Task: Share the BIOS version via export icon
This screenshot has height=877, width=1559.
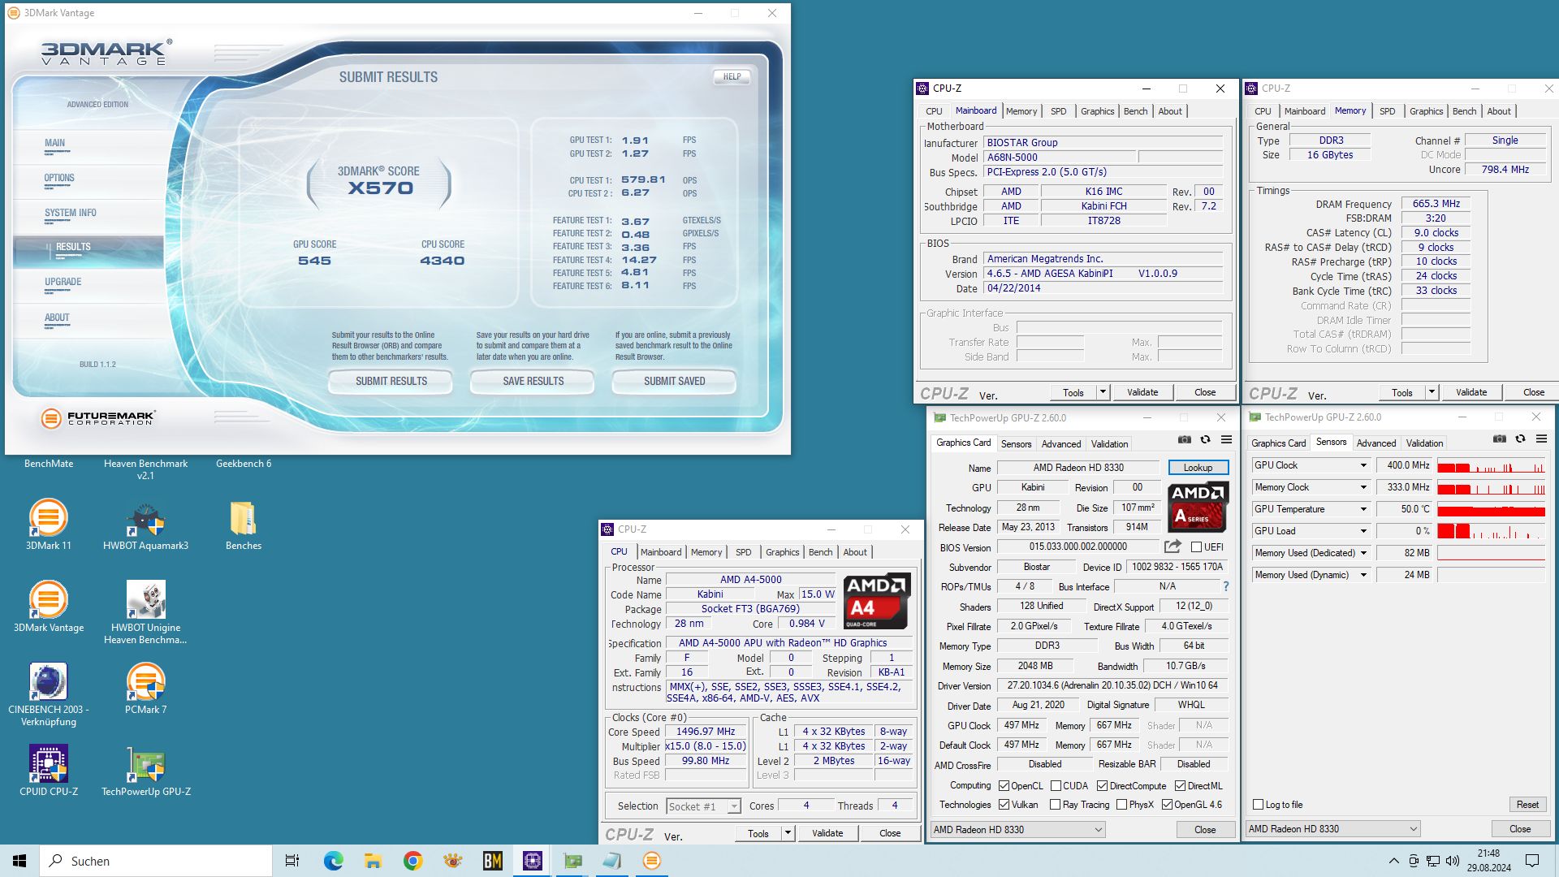Action: pyautogui.click(x=1172, y=547)
